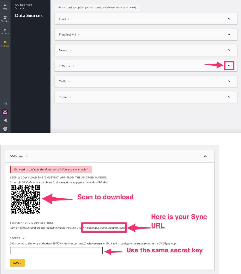The image size is (241, 274).
Task: Expand the Twilio data source
Action: point(229,81)
